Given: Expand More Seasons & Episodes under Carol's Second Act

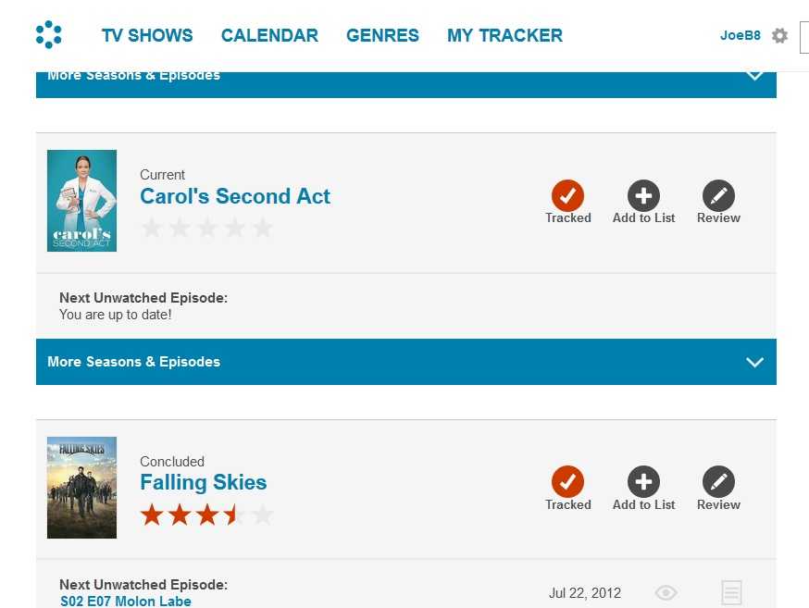Looking at the screenshot, I should click(405, 362).
